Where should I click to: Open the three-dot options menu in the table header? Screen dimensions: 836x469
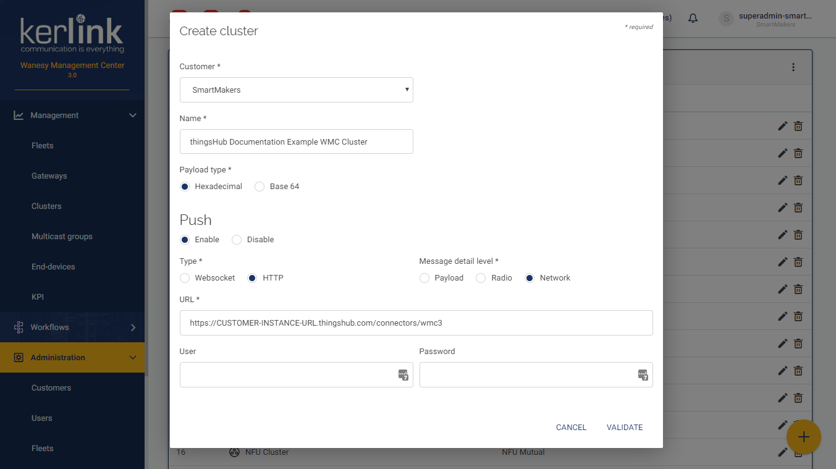pyautogui.click(x=793, y=67)
